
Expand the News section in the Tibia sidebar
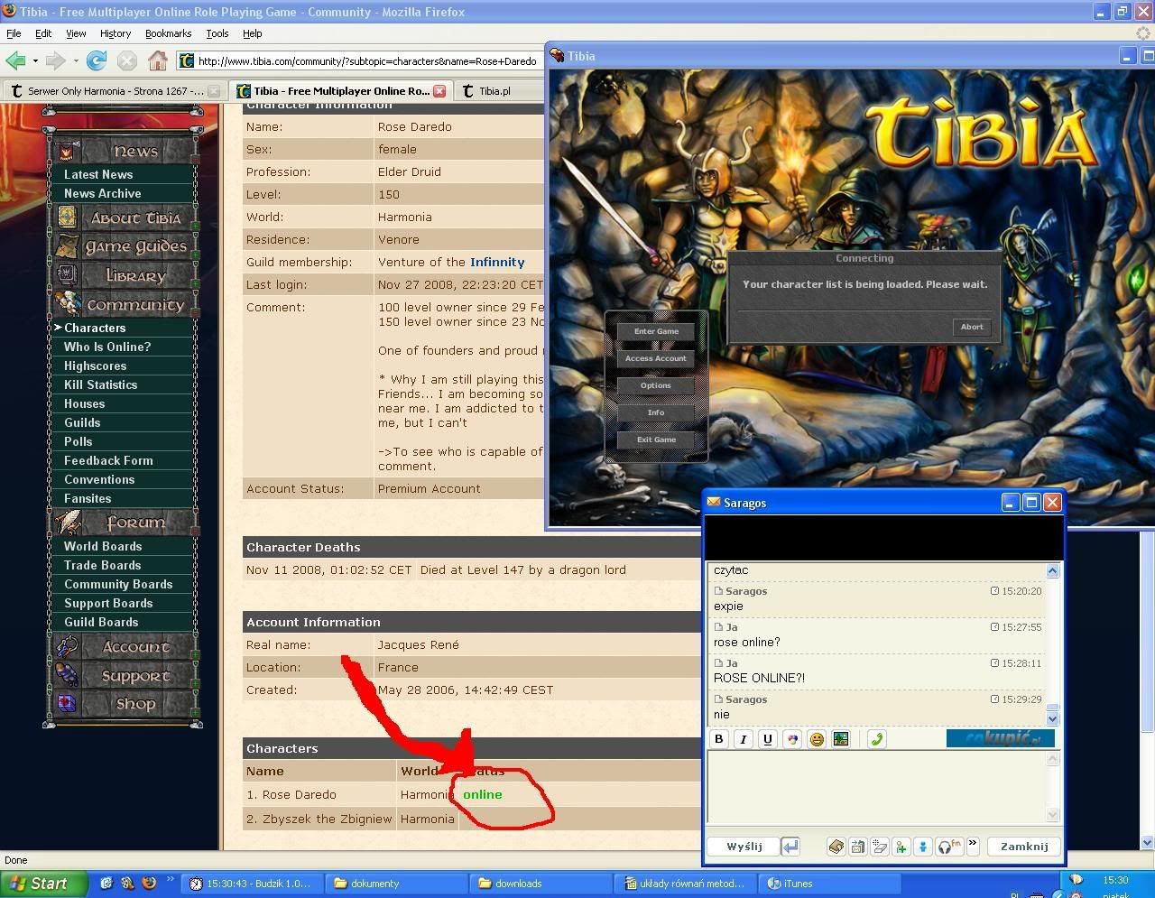tap(124, 152)
